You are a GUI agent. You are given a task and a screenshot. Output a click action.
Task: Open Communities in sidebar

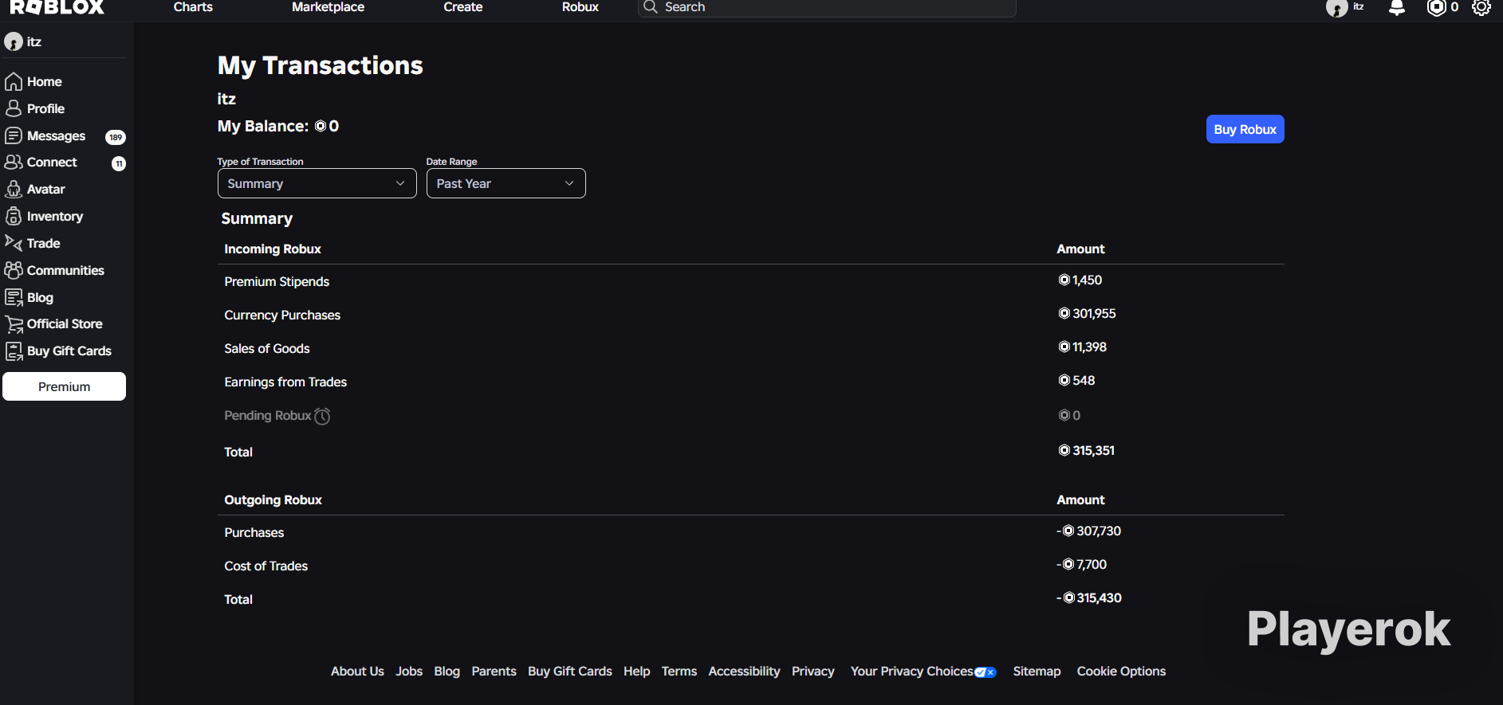point(65,270)
